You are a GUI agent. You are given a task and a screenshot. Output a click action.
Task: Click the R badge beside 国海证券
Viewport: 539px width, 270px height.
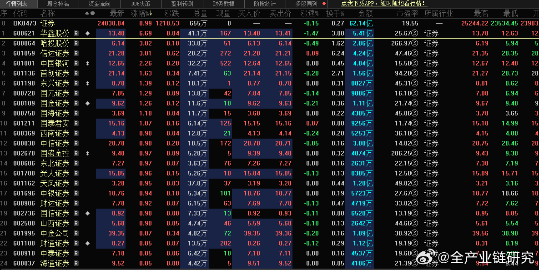click(76, 113)
